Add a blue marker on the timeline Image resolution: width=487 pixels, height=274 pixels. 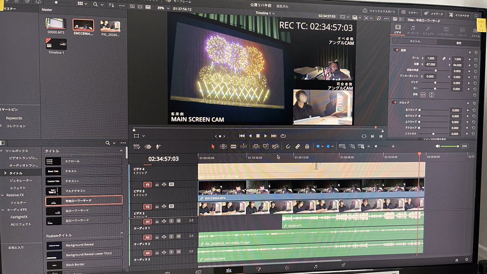[x=328, y=146]
